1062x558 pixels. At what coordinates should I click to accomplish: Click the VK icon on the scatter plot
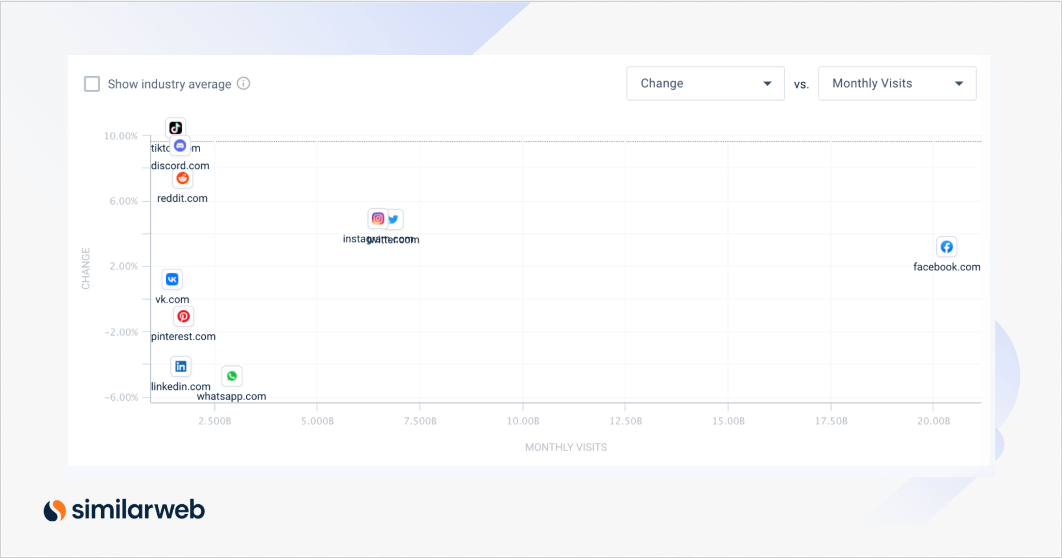pos(172,279)
